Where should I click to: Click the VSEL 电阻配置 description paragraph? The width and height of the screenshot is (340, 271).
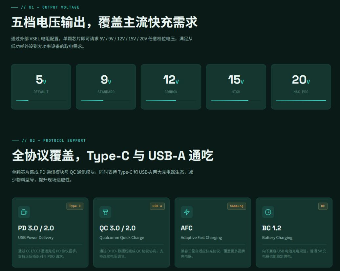102,42
